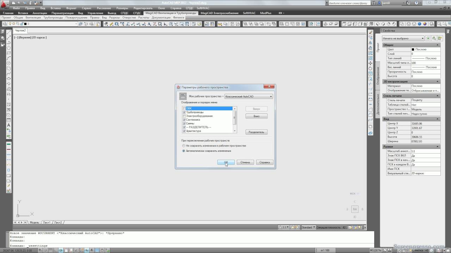
Task: Select the Polygon draw tool
Action: pyautogui.click(x=9, y=48)
